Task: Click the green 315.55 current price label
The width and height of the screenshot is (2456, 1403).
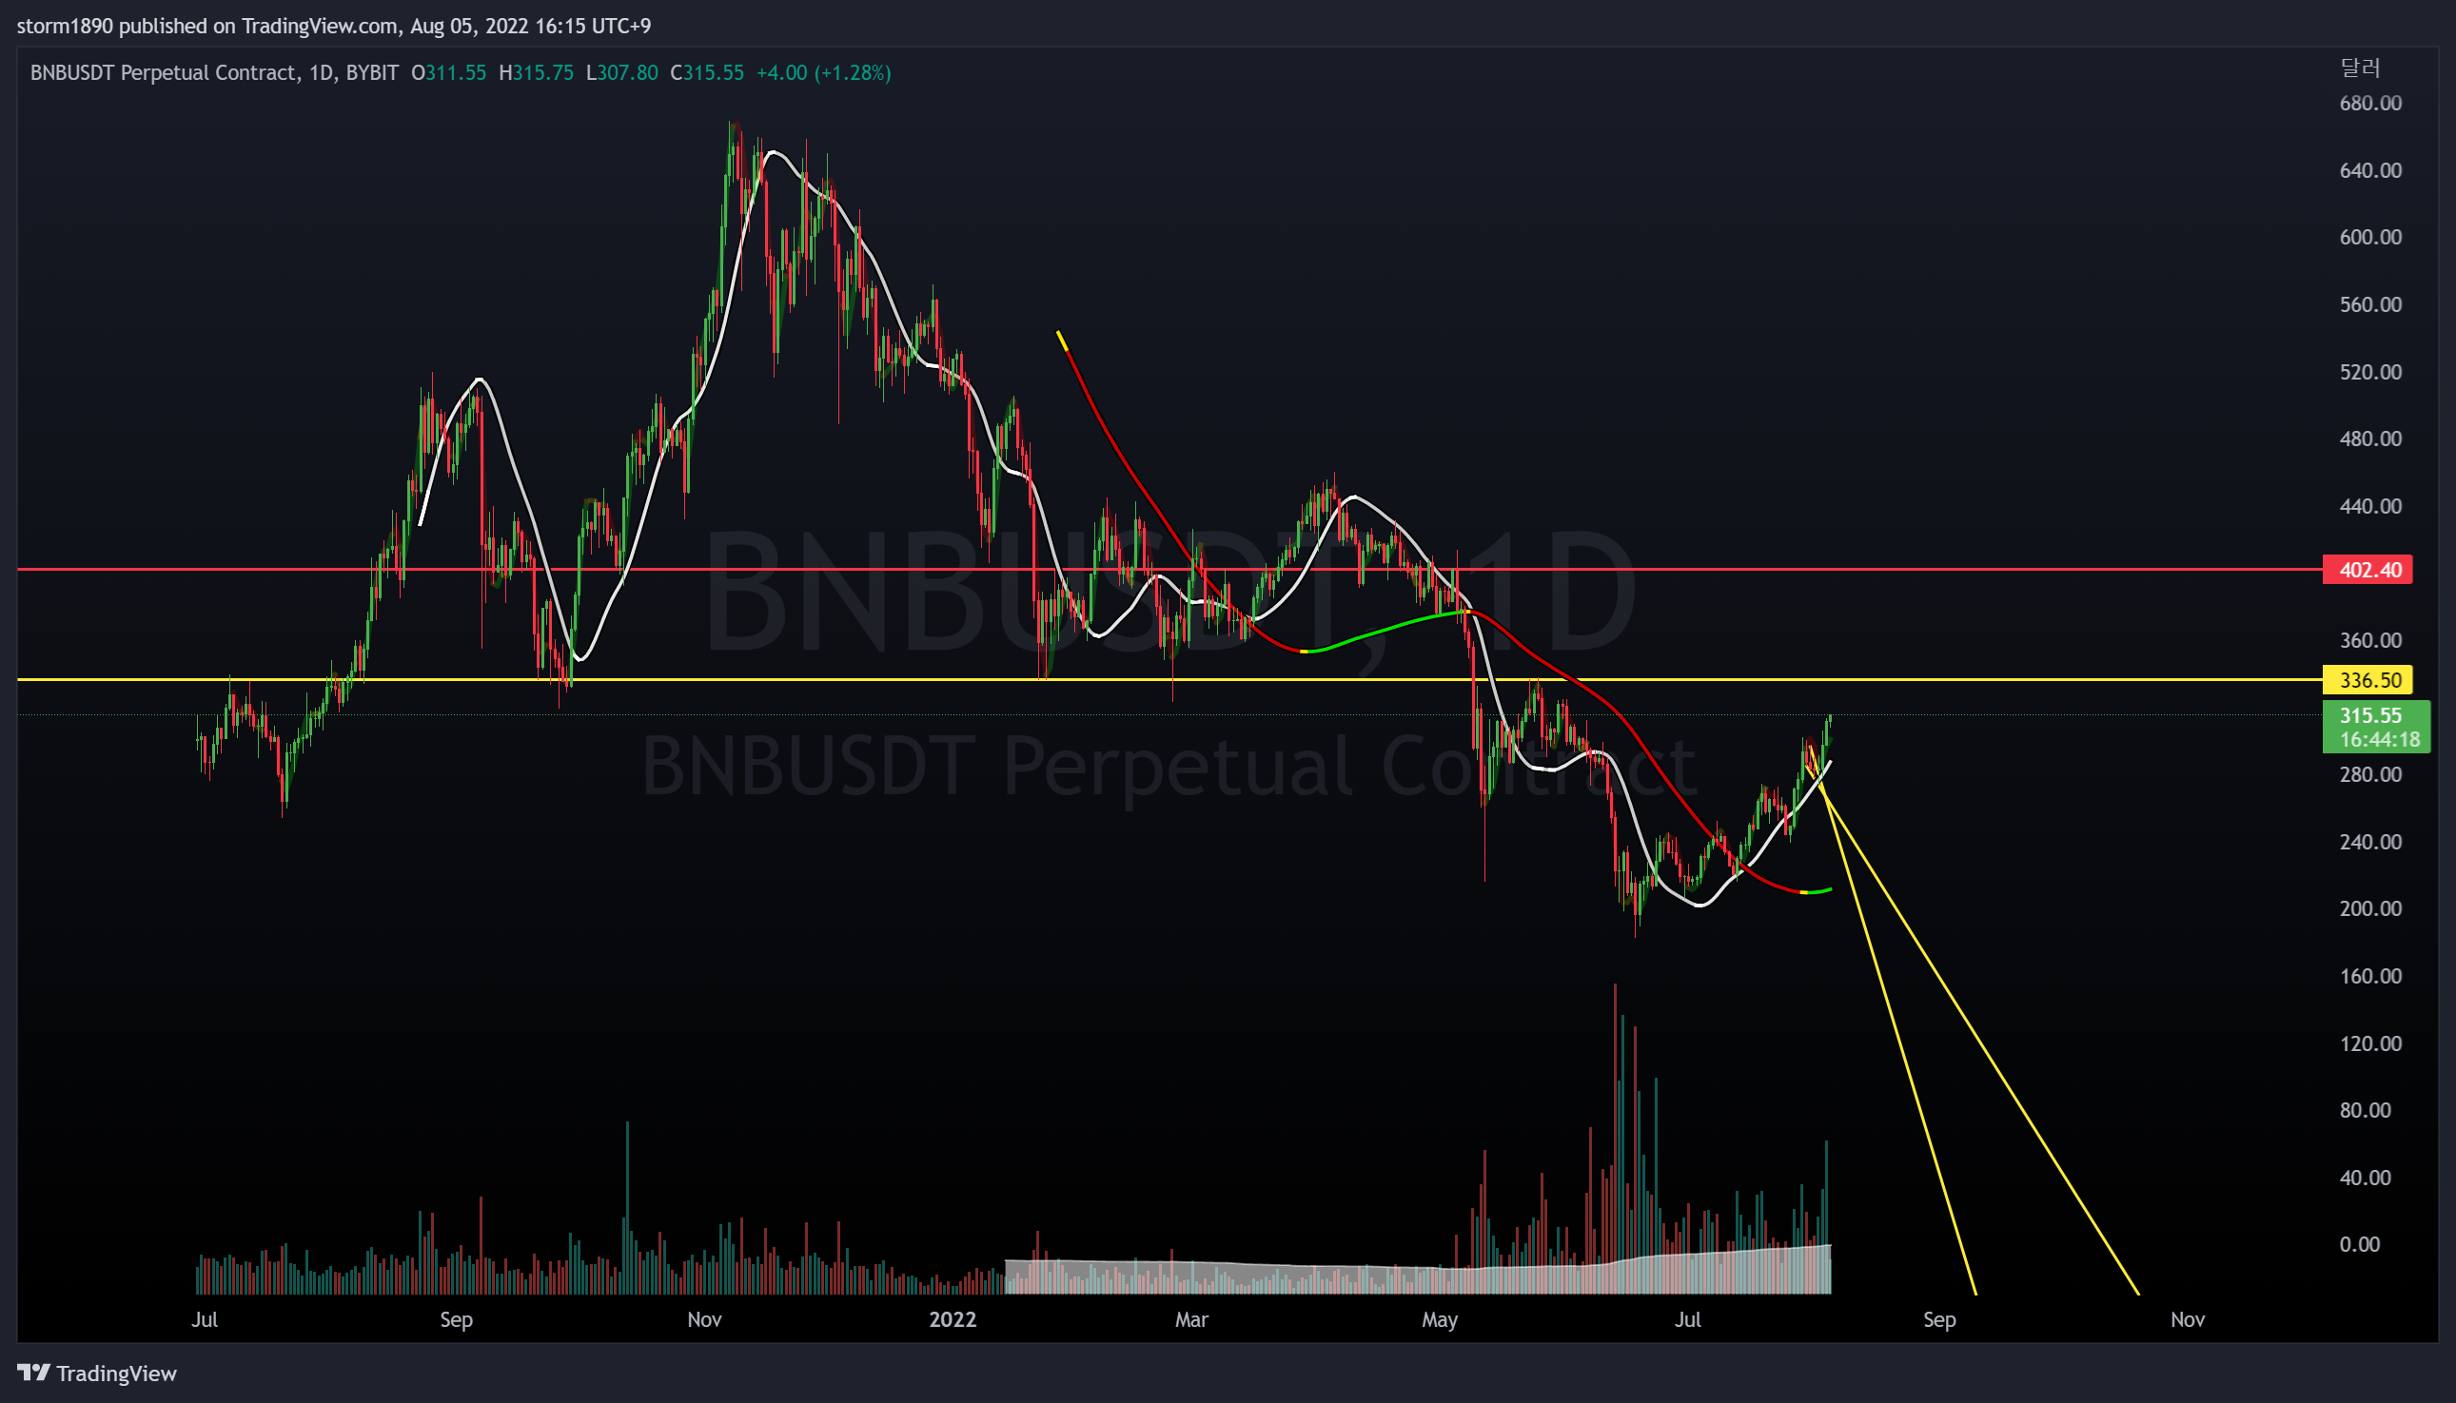Action: point(2370,715)
